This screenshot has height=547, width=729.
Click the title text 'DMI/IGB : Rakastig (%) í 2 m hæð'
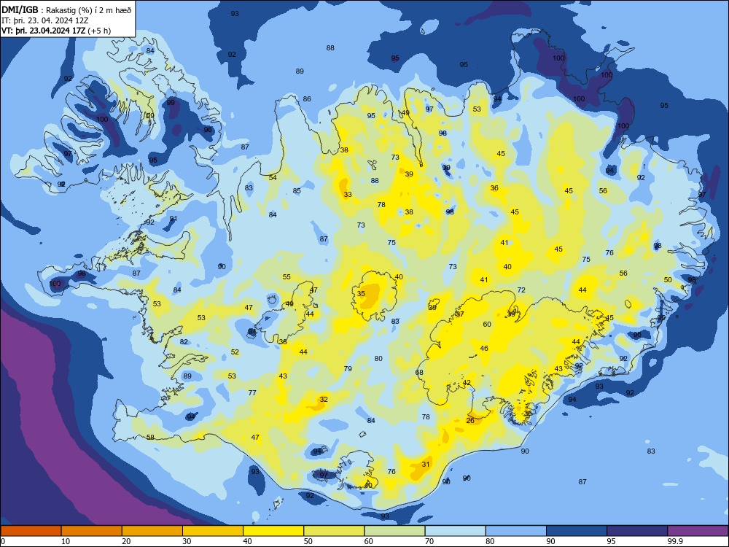click(x=66, y=10)
